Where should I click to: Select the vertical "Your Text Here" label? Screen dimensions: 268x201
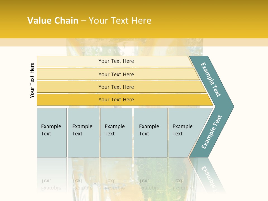pos(32,80)
